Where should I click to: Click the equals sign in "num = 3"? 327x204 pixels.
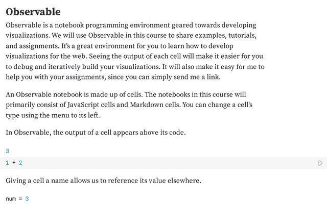pos(20,199)
